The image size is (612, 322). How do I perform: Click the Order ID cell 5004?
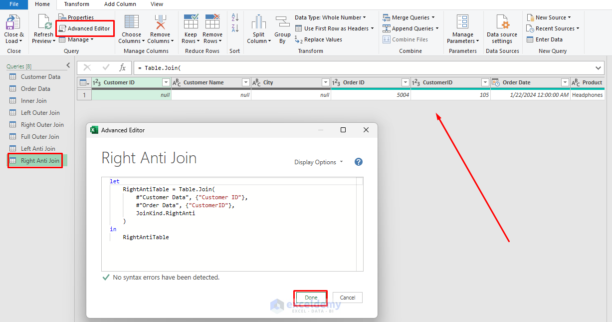point(371,95)
